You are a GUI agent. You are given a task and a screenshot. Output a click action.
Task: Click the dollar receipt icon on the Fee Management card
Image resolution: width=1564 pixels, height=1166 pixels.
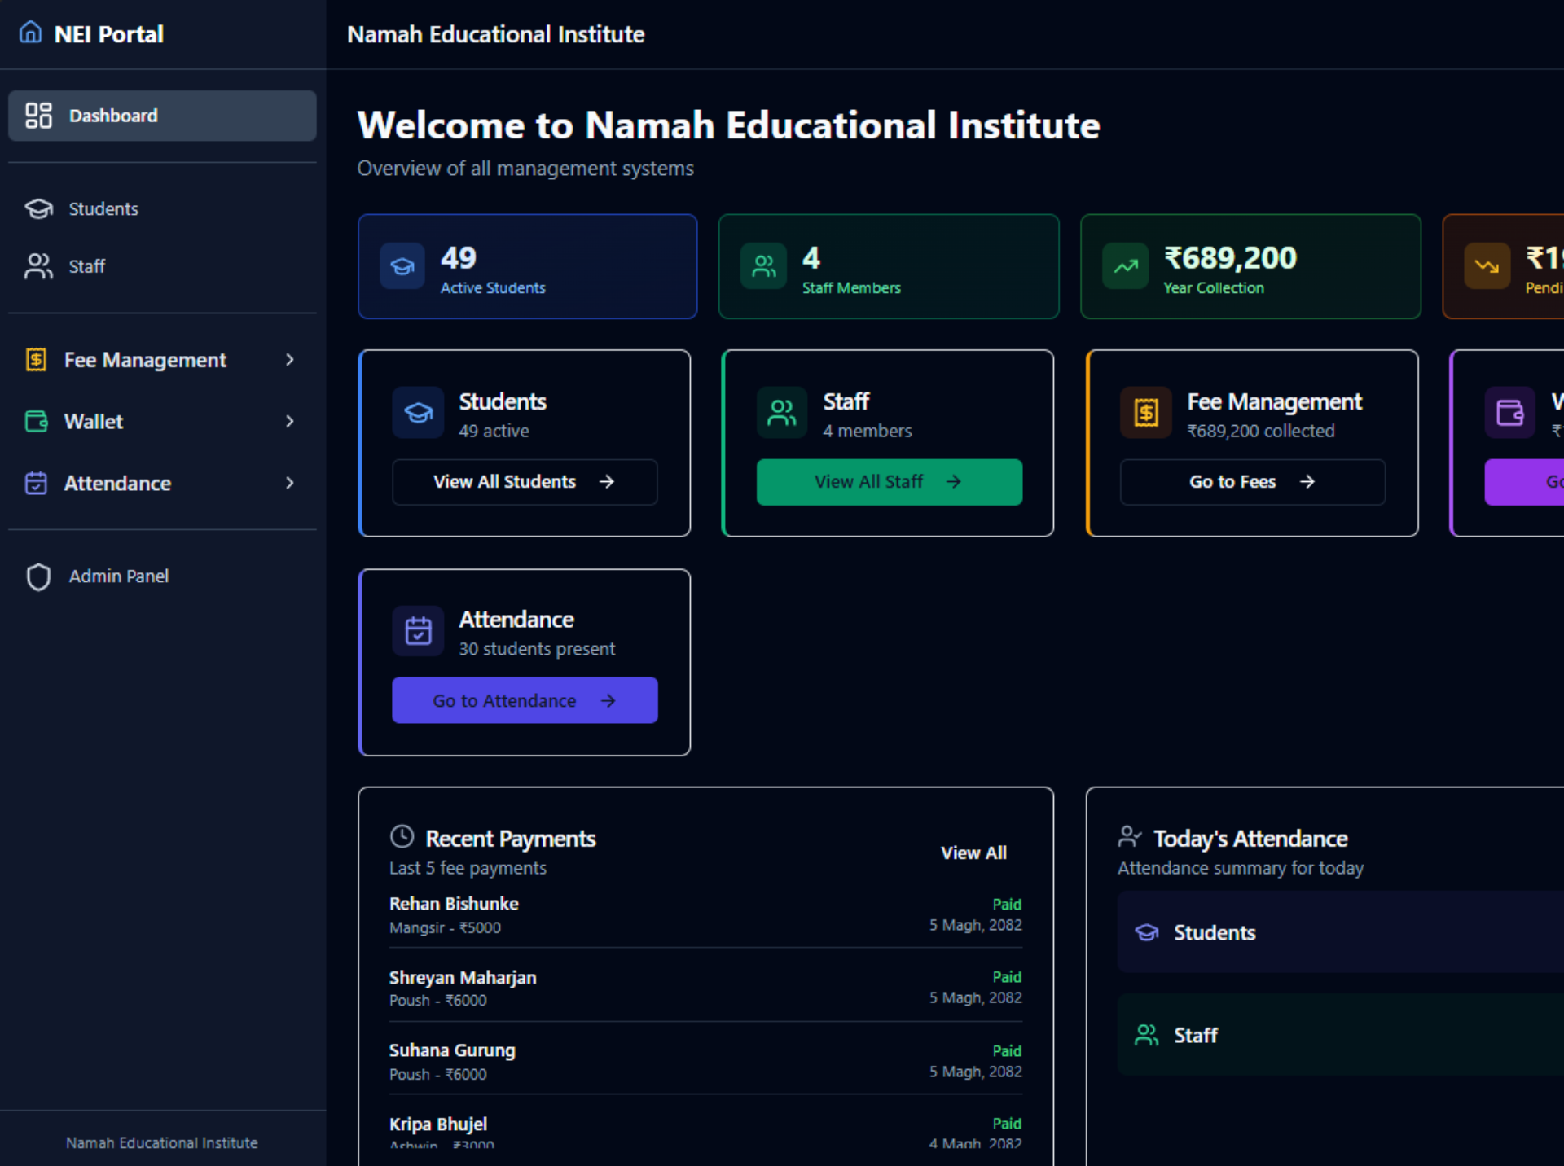point(1145,413)
